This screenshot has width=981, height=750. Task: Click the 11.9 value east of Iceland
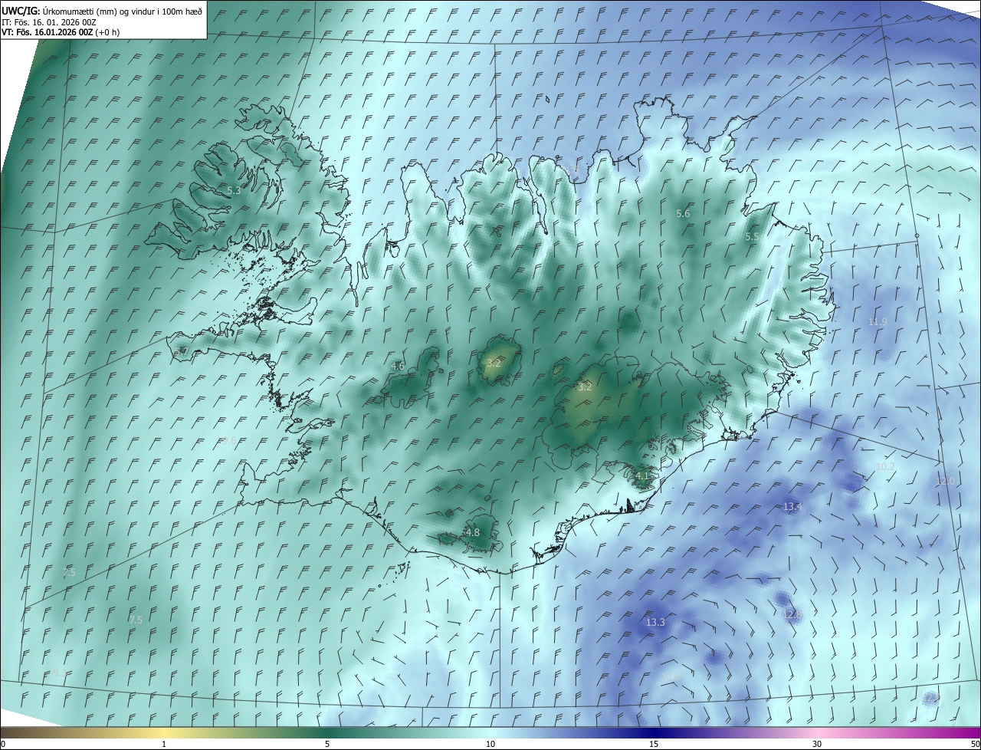[x=878, y=322]
